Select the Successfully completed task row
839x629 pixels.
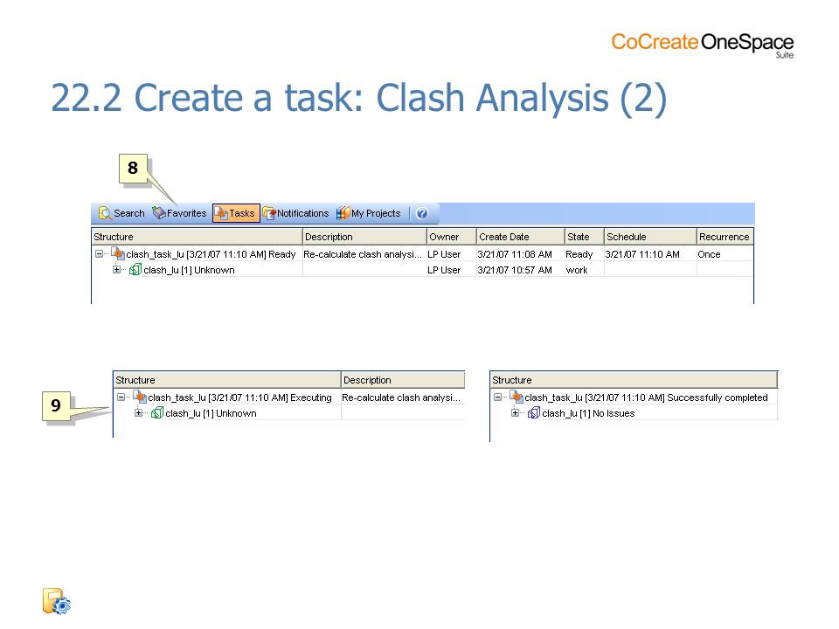pos(646,398)
